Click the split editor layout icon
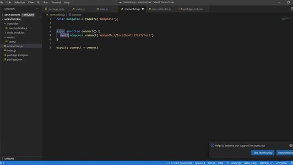 pyautogui.click(x=292, y=9)
